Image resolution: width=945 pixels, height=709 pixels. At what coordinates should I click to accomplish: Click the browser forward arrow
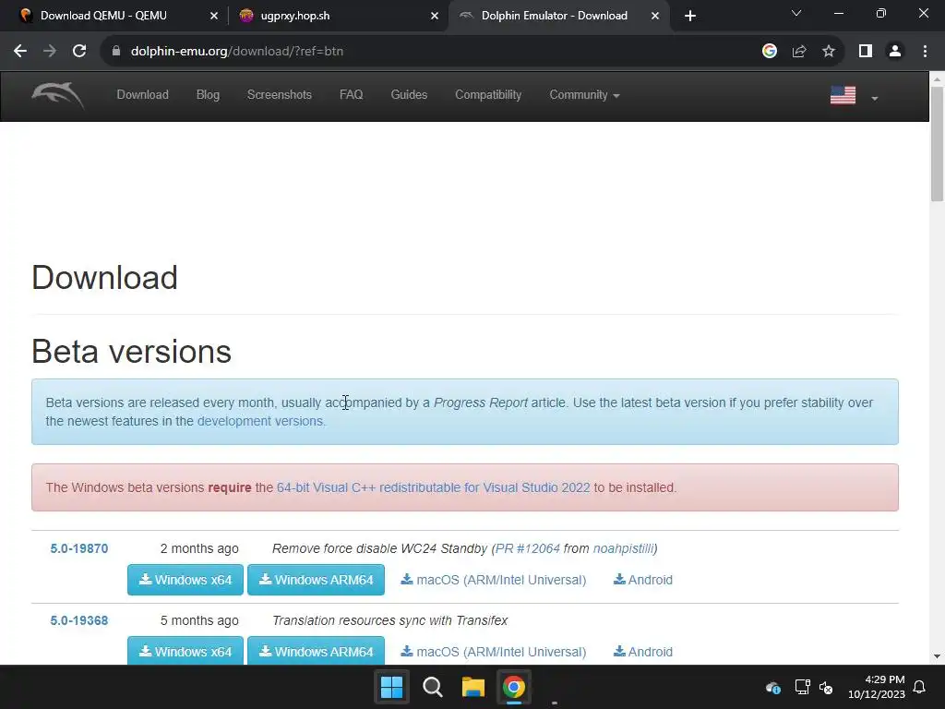(50, 52)
